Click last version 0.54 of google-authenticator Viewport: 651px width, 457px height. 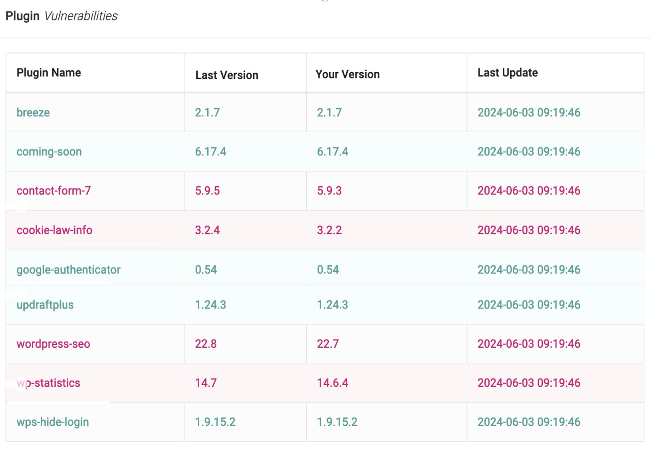tap(206, 270)
